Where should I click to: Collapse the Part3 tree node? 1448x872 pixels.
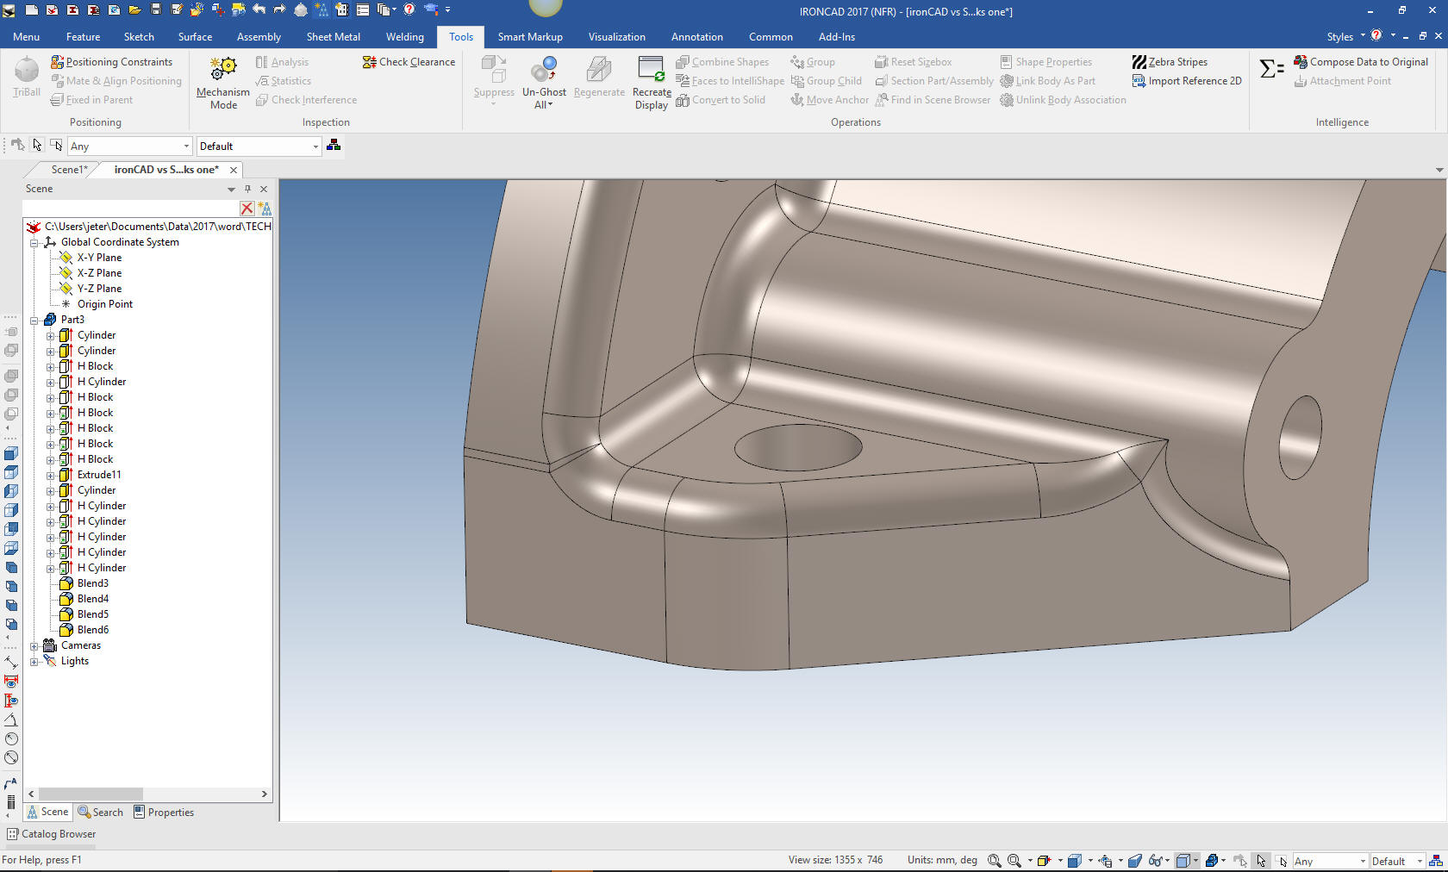coord(34,320)
